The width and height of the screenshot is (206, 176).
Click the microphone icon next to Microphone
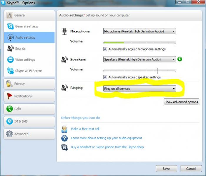pyautogui.click(x=64, y=32)
